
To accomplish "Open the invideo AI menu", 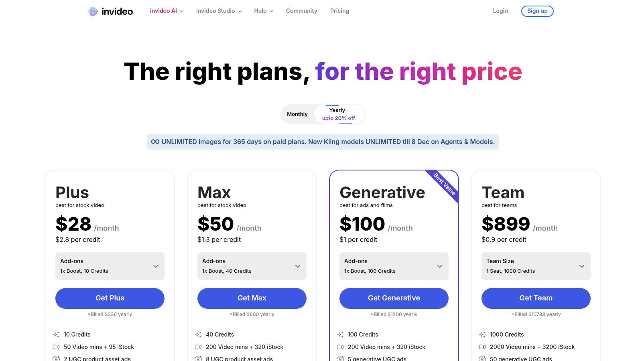I will pos(167,11).
